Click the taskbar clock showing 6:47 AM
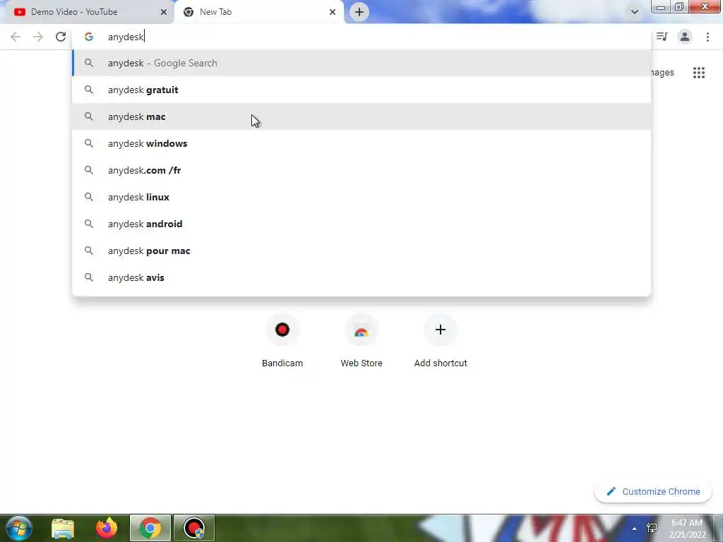The height and width of the screenshot is (542, 723). (x=687, y=529)
